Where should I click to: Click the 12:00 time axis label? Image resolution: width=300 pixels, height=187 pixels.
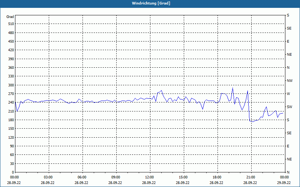coord(150,177)
